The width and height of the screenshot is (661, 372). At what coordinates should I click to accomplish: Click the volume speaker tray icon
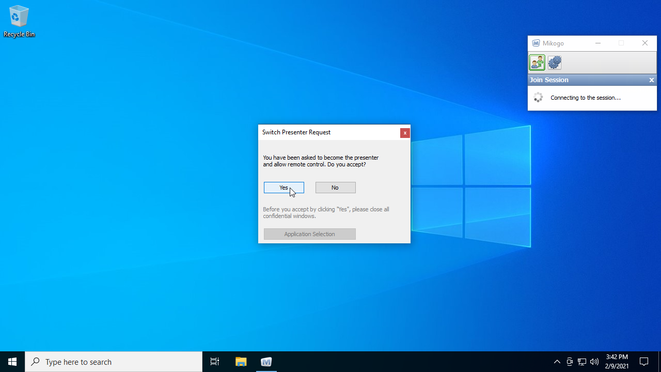594,362
